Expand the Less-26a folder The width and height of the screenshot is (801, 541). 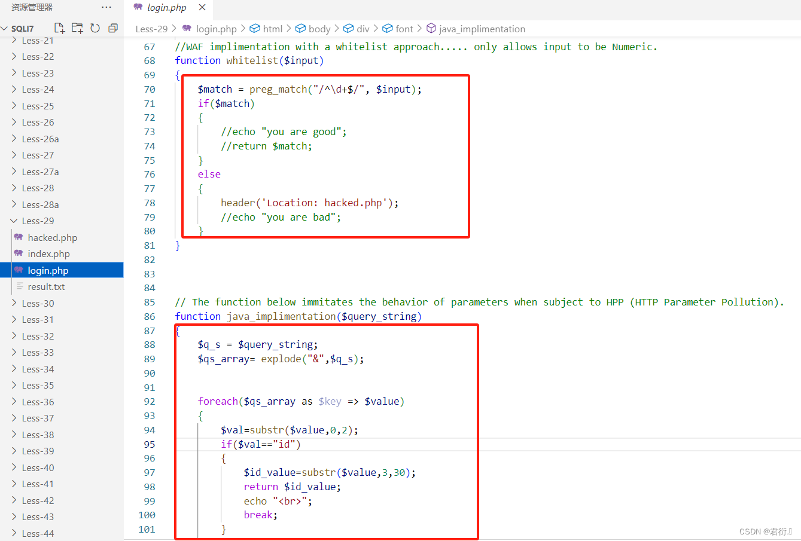(41, 139)
